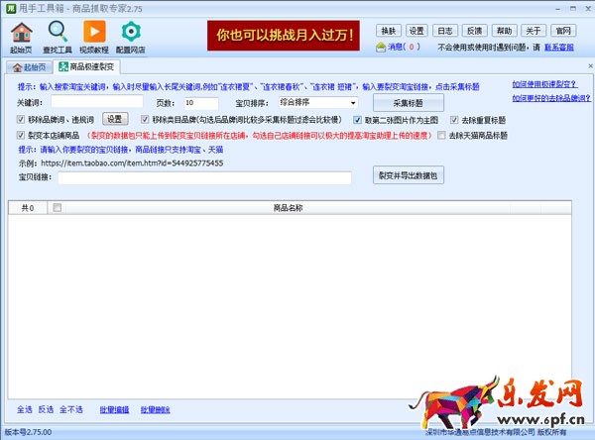595x440 pixels.
Task: Click the 换肤 skin change button
Action: (388, 31)
